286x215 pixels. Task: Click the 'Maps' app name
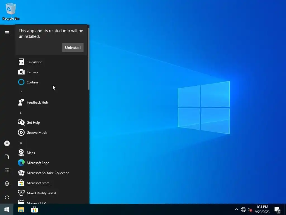tap(31, 153)
